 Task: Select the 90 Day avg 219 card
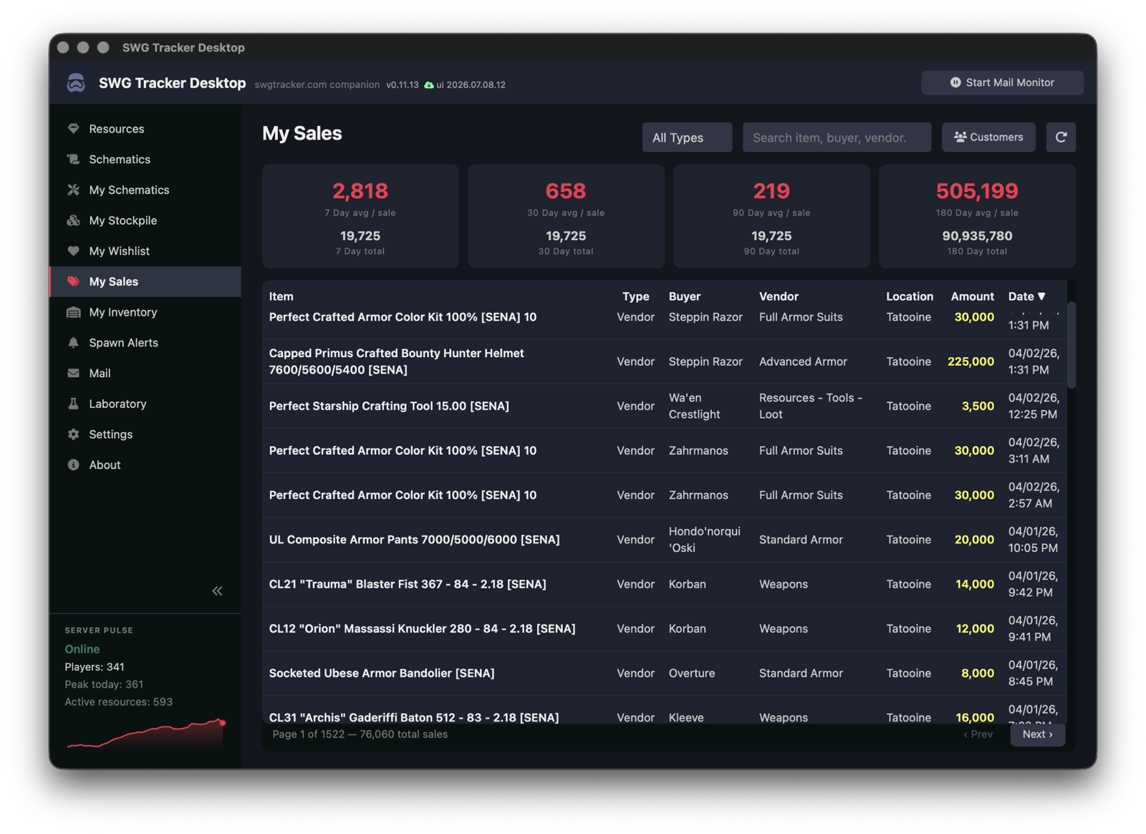[771, 216]
